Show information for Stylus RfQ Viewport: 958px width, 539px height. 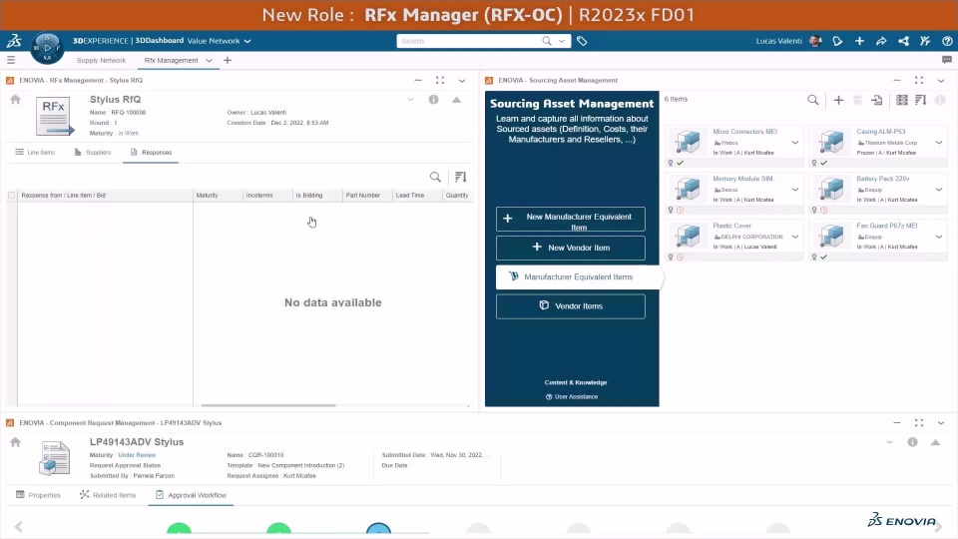tap(433, 100)
